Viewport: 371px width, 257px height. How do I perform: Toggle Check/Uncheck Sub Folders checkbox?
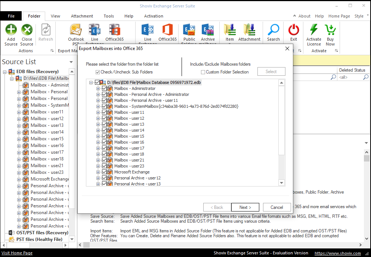[x=98, y=72]
